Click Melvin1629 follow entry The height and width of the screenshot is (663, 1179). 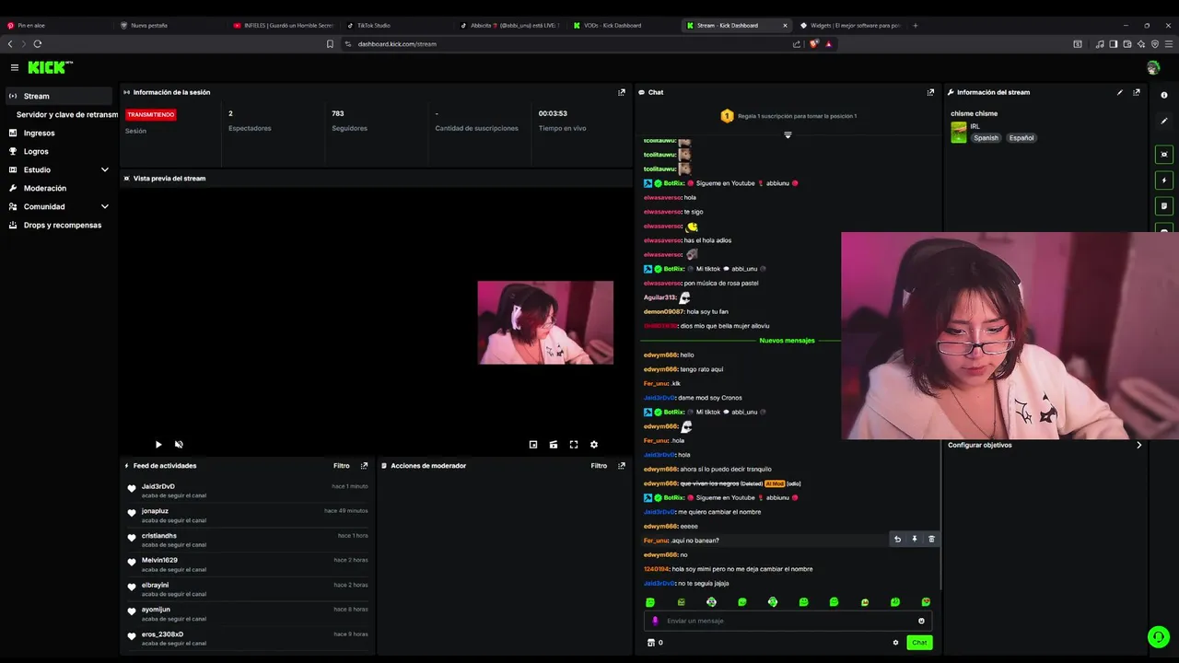coord(248,564)
